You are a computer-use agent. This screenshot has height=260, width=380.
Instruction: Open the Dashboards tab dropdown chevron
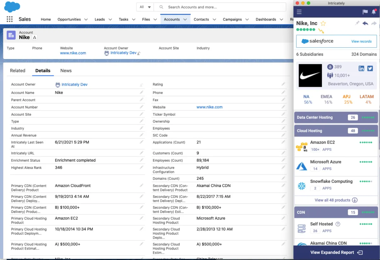[282, 20]
